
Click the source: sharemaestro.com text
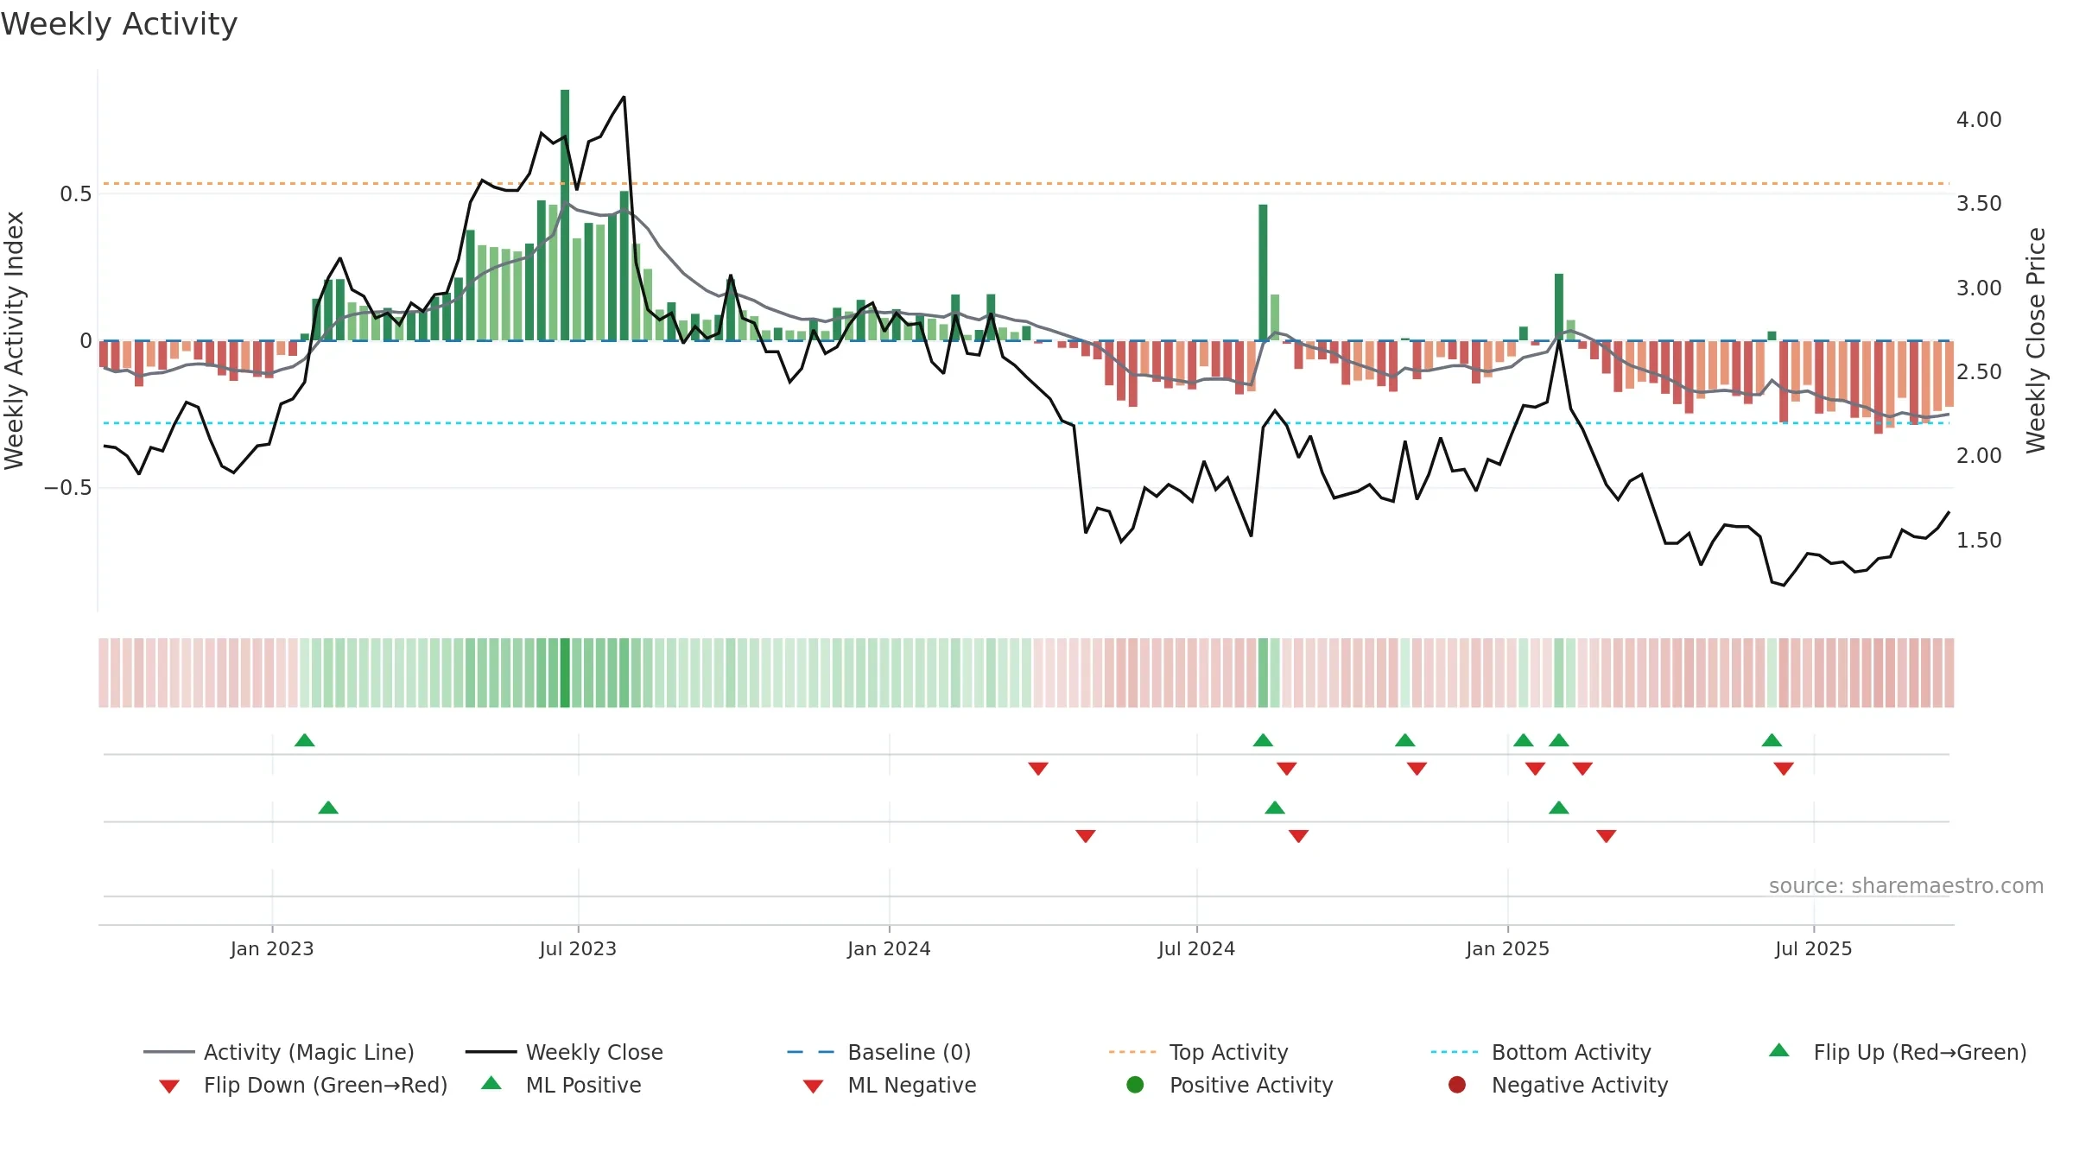click(1906, 885)
